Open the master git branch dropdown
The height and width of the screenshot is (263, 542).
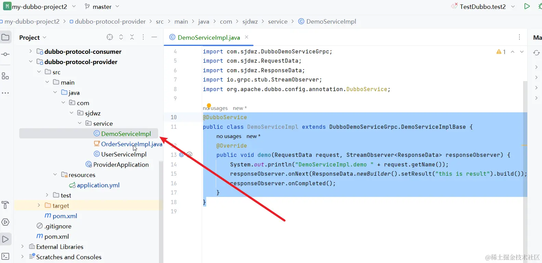[x=102, y=7]
